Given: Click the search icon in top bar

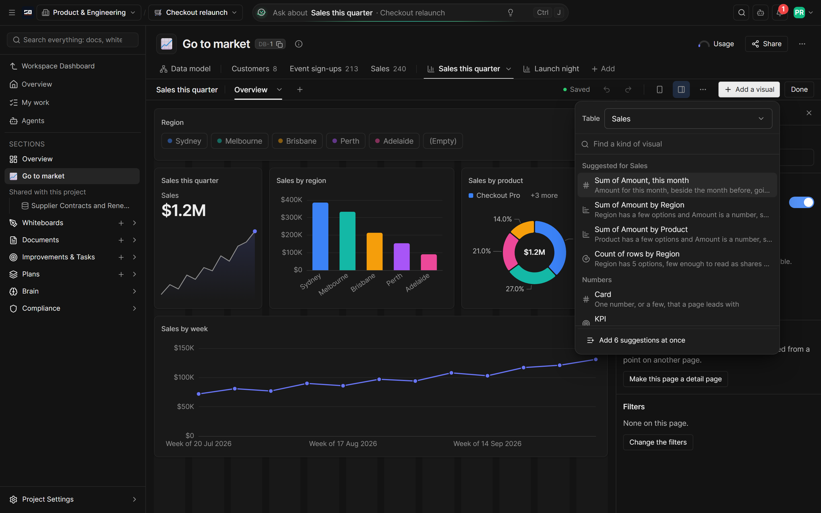Looking at the screenshot, I should pos(741,13).
